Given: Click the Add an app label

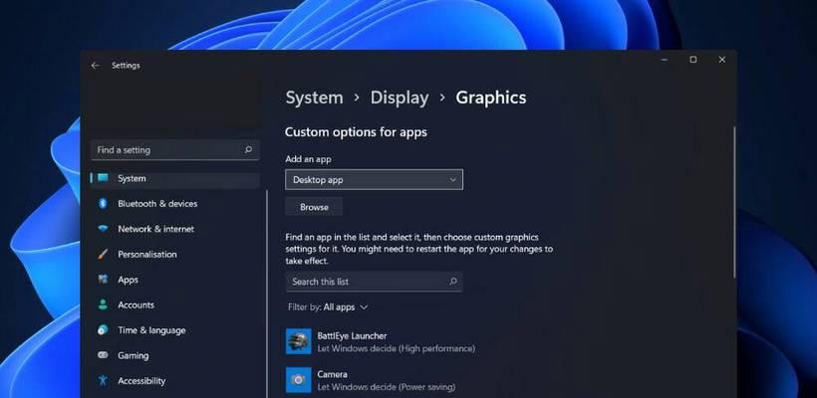Looking at the screenshot, I should pyautogui.click(x=308, y=159).
